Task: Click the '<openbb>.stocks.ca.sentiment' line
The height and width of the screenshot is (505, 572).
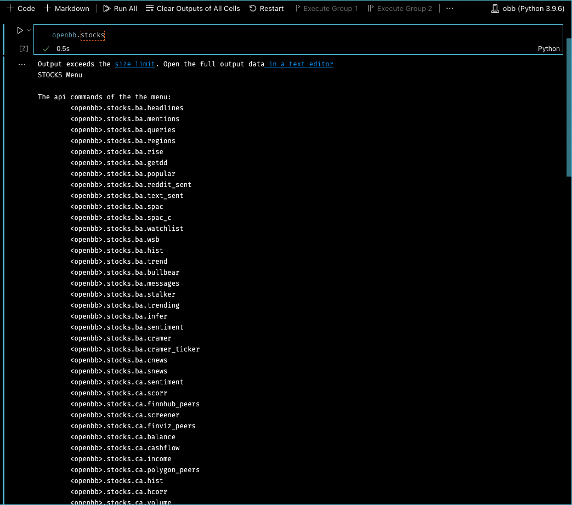Action: 127,382
